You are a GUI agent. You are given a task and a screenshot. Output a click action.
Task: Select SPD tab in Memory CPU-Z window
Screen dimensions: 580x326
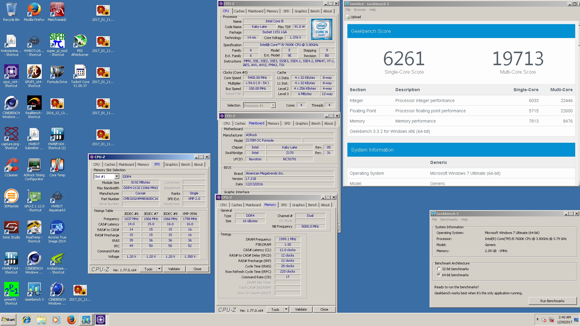coord(284,205)
